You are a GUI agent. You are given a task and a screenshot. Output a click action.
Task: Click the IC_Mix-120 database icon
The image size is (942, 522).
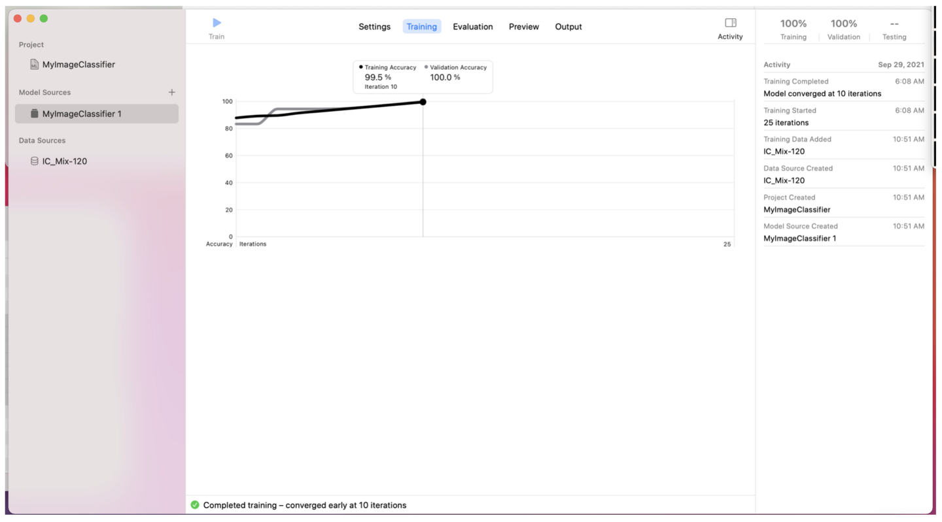[x=34, y=161]
